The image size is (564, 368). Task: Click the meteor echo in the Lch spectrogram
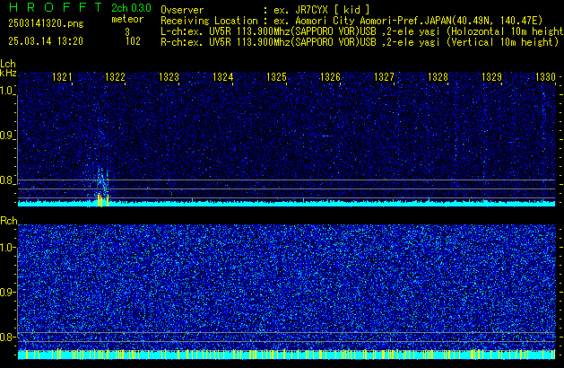point(102,180)
